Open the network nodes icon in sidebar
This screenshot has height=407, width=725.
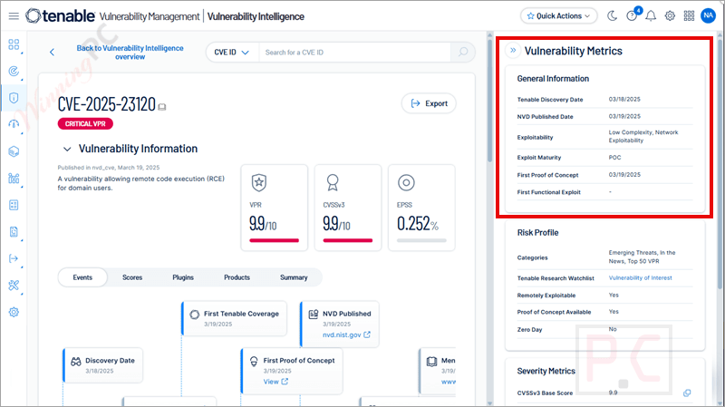[14, 178]
